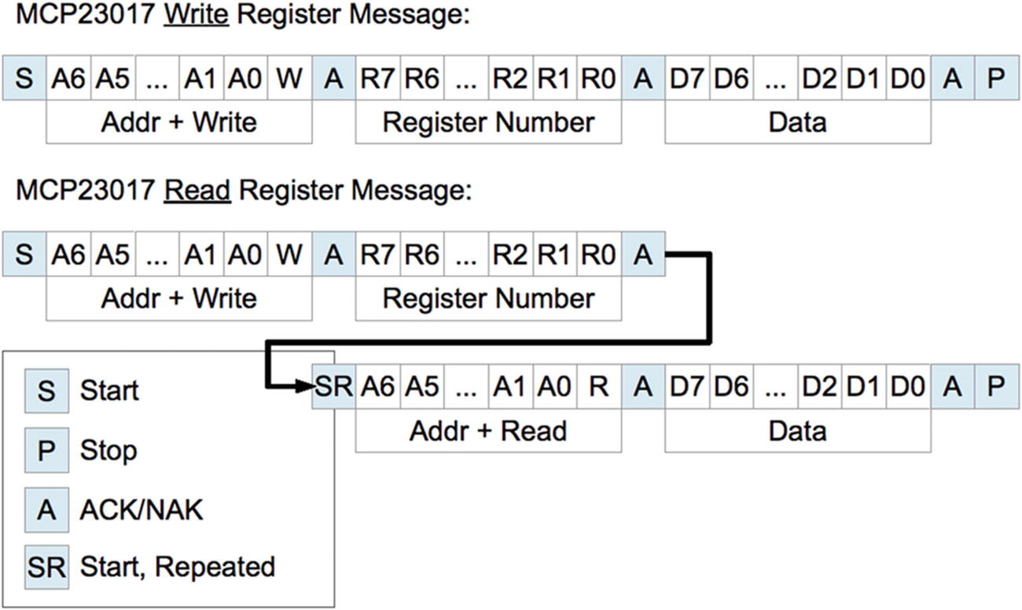This screenshot has height=610, width=1022.
Task: Select "Addr + Write" label under the Write message
Action: tap(178, 122)
